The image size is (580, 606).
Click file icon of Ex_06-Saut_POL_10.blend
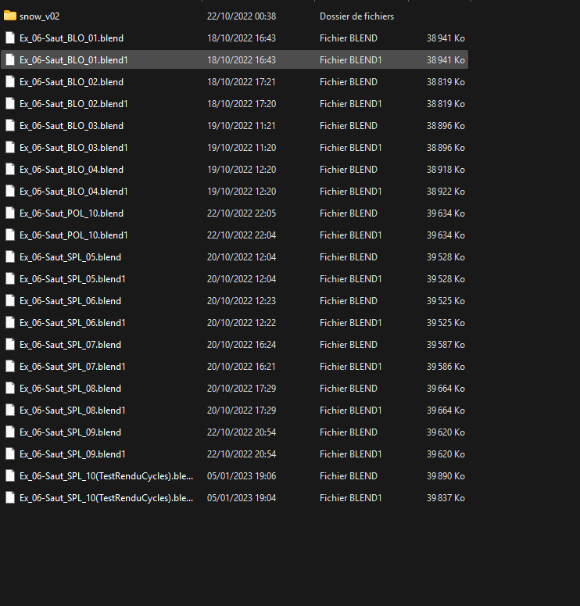point(10,213)
